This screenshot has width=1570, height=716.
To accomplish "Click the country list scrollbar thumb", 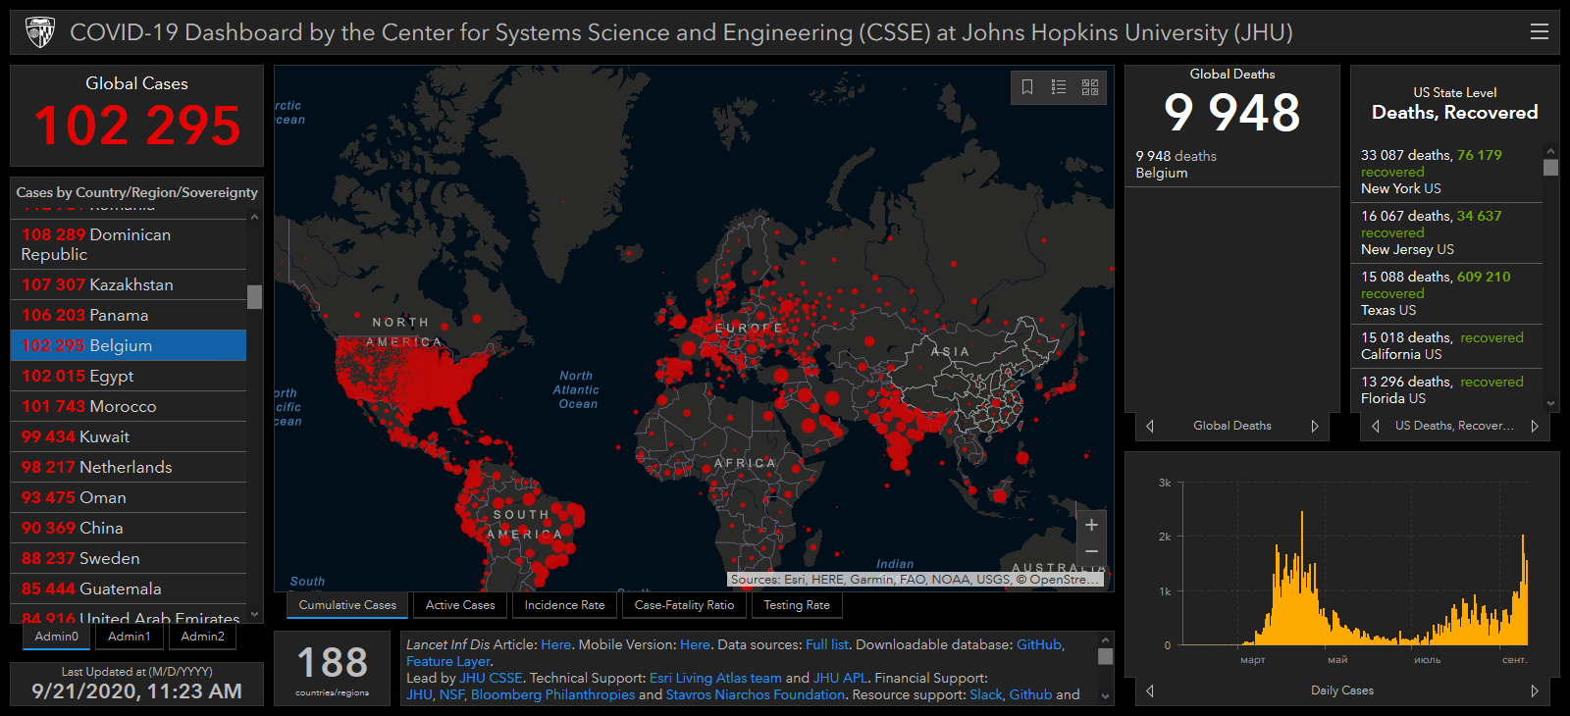I will click(255, 296).
